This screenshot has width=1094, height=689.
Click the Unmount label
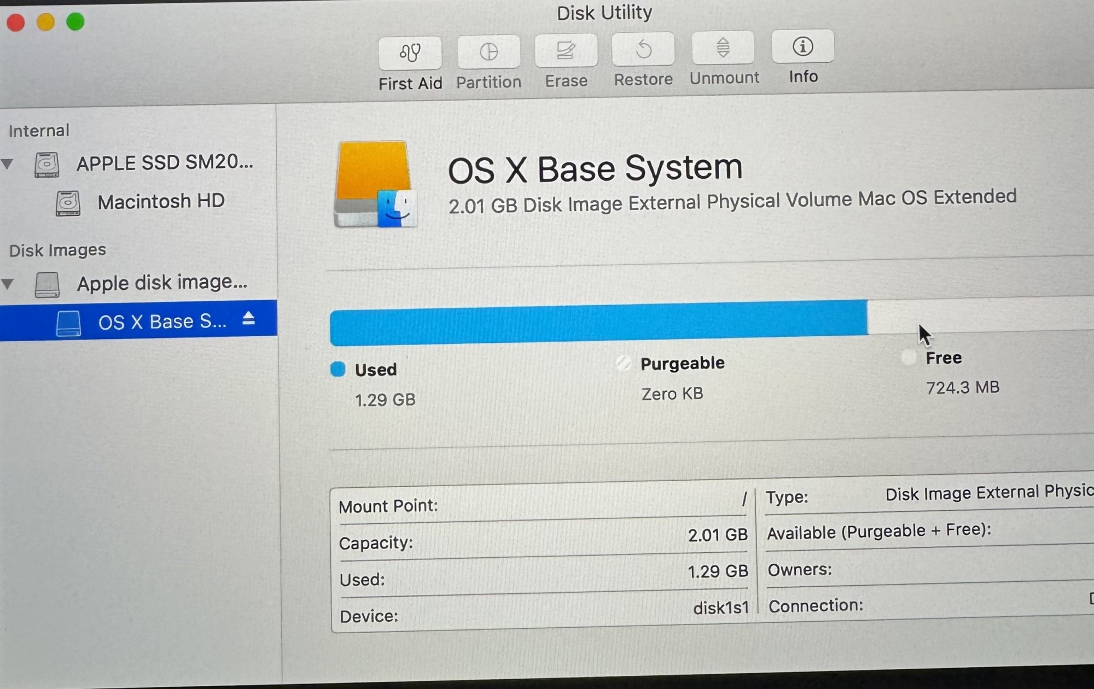click(724, 78)
